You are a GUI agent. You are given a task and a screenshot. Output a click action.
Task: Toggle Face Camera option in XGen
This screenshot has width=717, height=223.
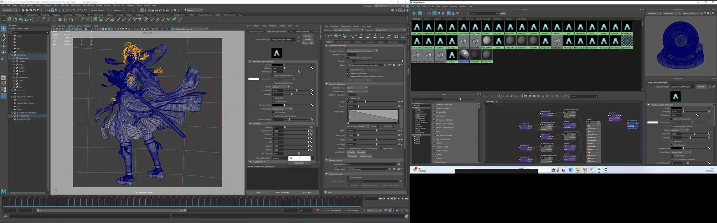(x=365, y=149)
